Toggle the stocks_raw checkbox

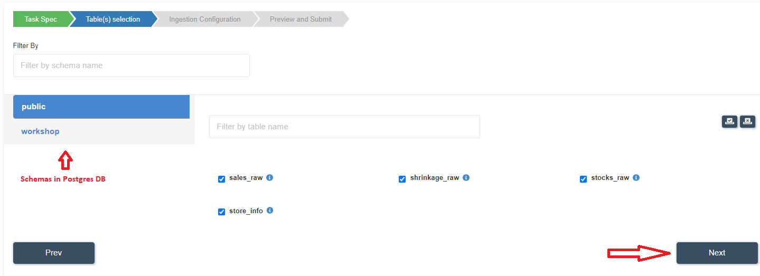(x=584, y=179)
